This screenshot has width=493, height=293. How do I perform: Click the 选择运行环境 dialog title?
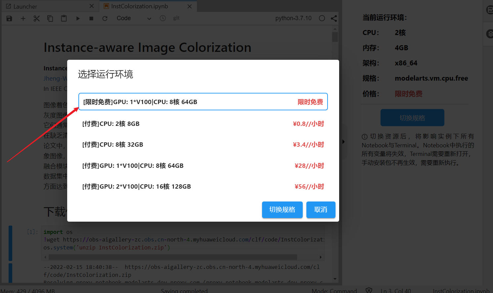pyautogui.click(x=106, y=74)
